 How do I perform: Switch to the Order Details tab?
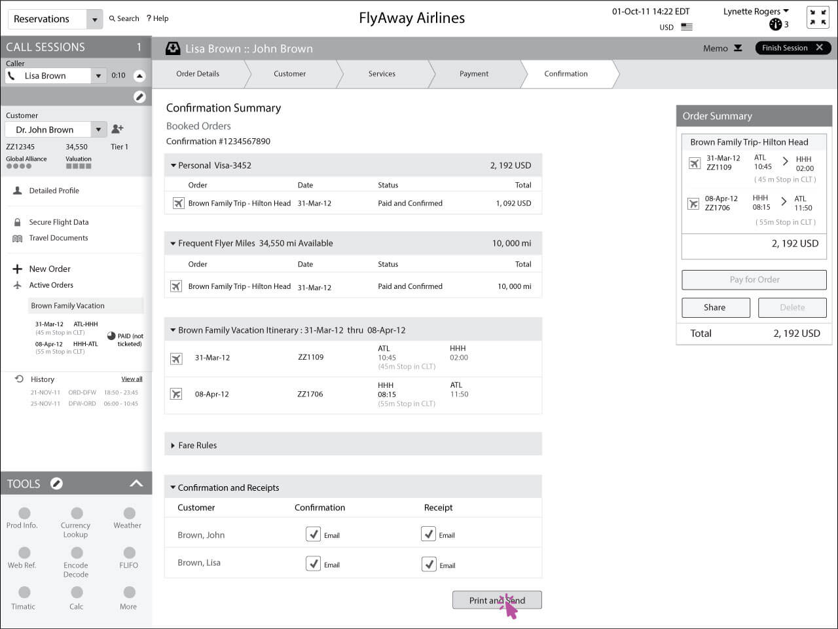(198, 74)
